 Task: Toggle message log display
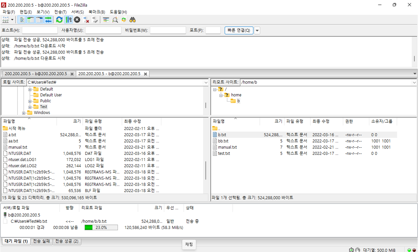22,20
